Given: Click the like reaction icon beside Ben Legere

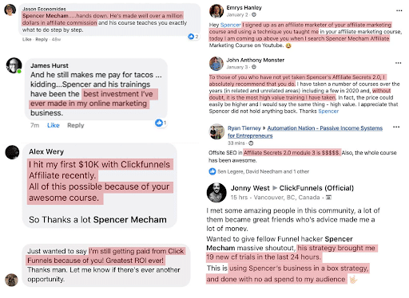Looking at the screenshot, I should (x=212, y=171).
